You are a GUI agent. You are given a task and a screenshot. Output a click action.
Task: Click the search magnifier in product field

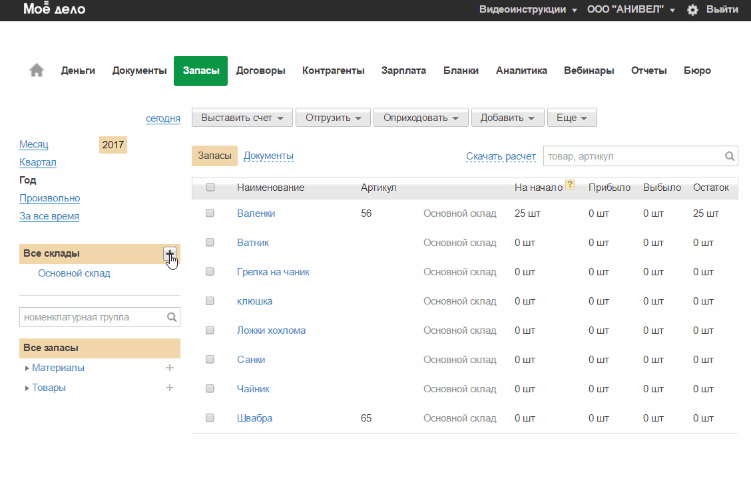click(x=730, y=156)
